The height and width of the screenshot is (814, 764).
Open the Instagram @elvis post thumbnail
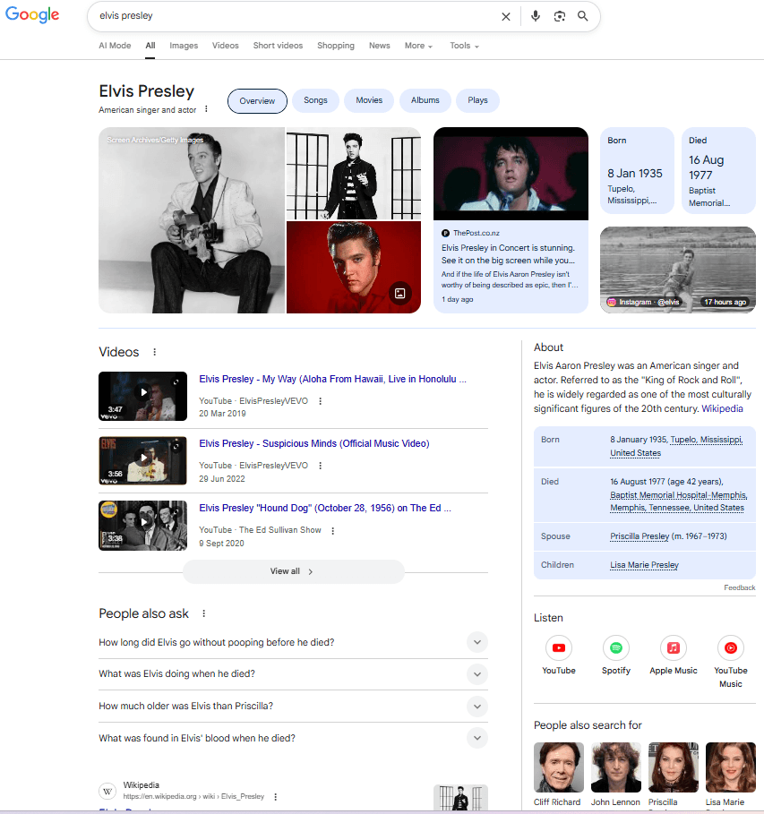(678, 270)
